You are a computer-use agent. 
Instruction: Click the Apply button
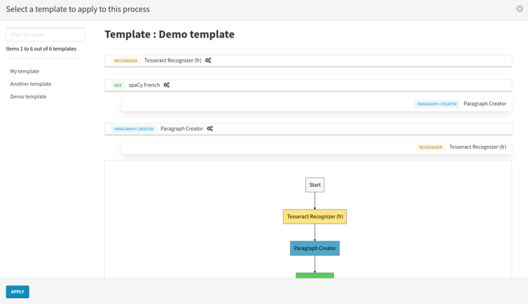point(18,291)
